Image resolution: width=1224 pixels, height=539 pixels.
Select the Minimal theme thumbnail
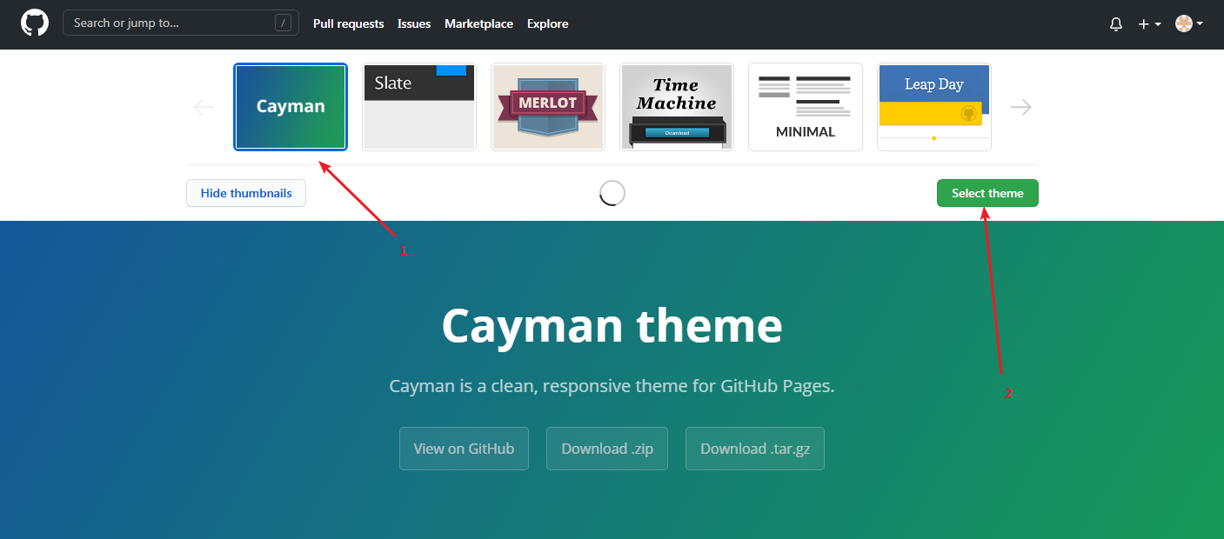point(806,107)
